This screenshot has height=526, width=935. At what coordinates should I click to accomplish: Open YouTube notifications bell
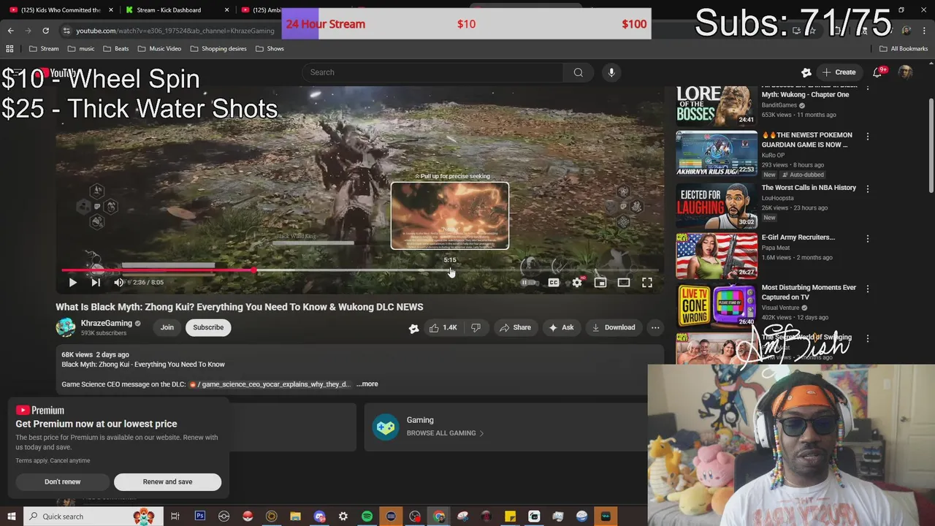click(x=877, y=72)
